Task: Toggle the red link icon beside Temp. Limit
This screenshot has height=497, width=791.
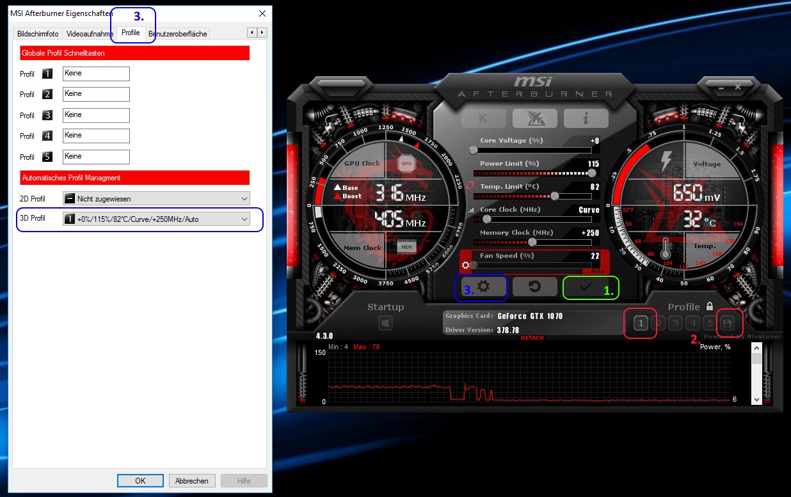Action: (x=468, y=186)
